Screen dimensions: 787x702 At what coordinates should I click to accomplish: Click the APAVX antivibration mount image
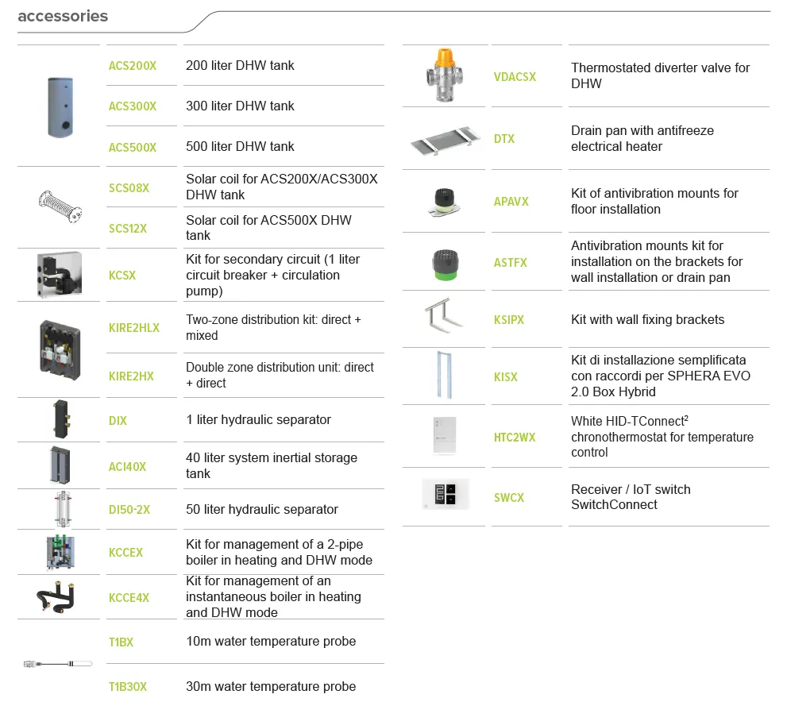click(445, 202)
